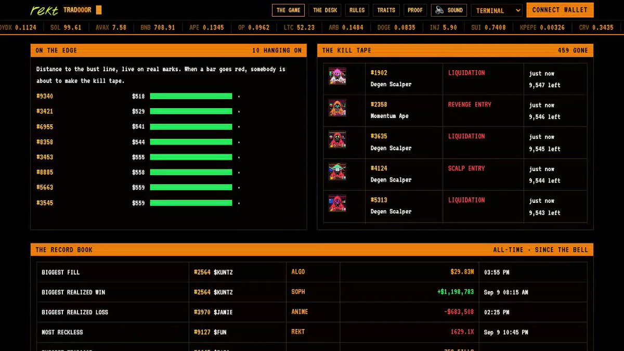This screenshot has height=351, width=624.
Task: View the avatar of Degen Scalper #3635
Action: [x=337, y=139]
